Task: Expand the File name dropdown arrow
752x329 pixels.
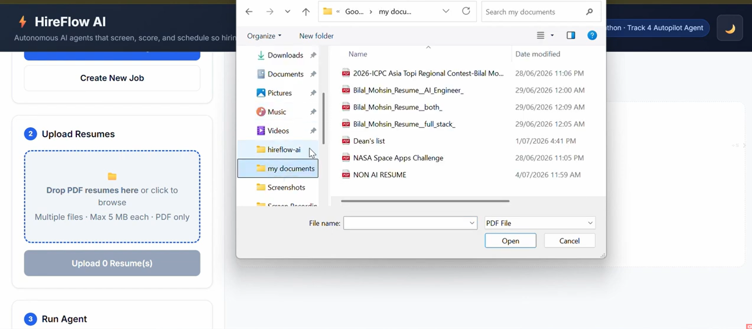Action: coord(472,223)
